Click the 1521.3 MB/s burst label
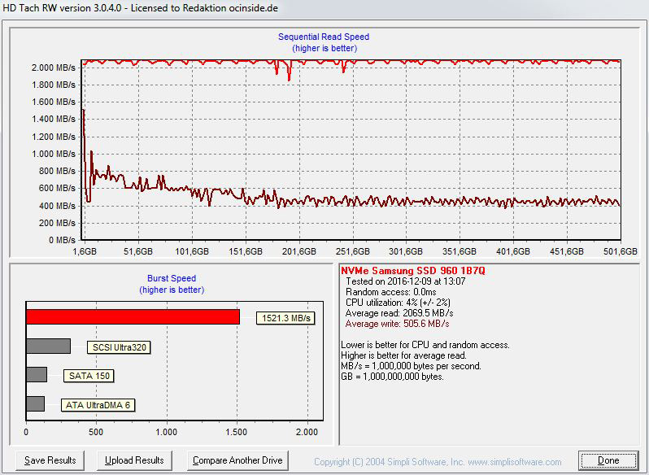 pos(285,318)
